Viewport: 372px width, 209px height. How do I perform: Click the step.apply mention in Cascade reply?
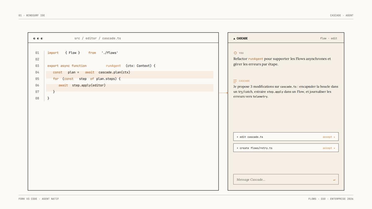pyautogui.click(x=275, y=92)
